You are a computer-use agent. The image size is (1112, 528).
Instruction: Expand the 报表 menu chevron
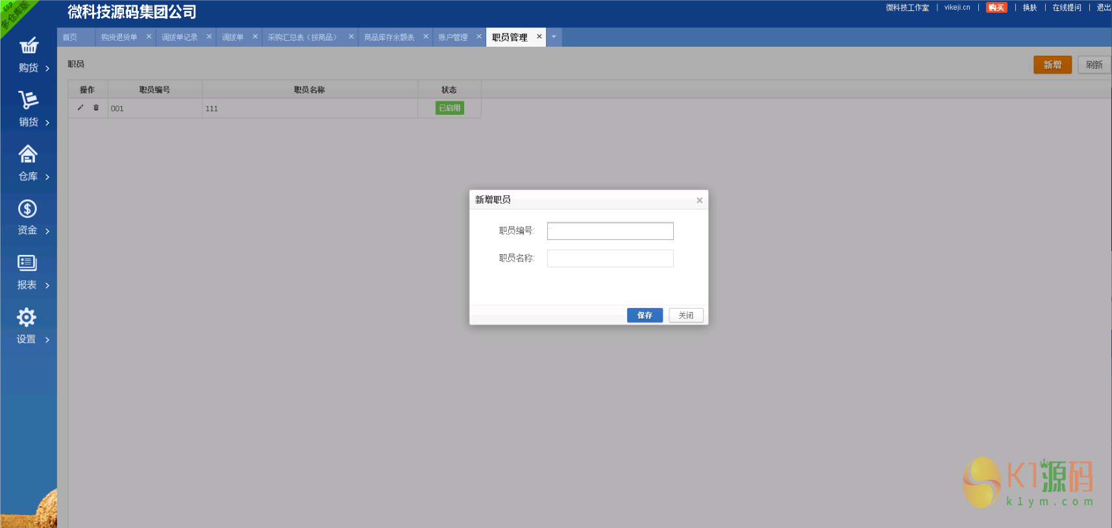pos(47,285)
